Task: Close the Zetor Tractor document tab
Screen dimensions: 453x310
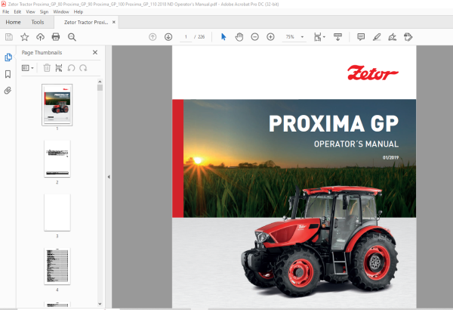Action: tap(114, 22)
